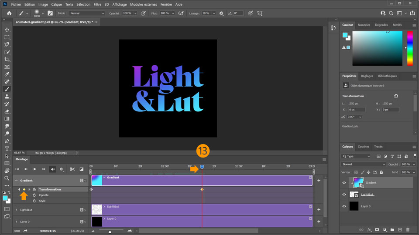Screen dimensions: 419x235
Task: Select the Crop tool
Action: click(x=7, y=59)
